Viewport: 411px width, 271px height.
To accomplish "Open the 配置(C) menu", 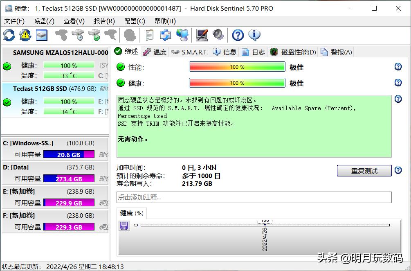I will coord(134,21).
